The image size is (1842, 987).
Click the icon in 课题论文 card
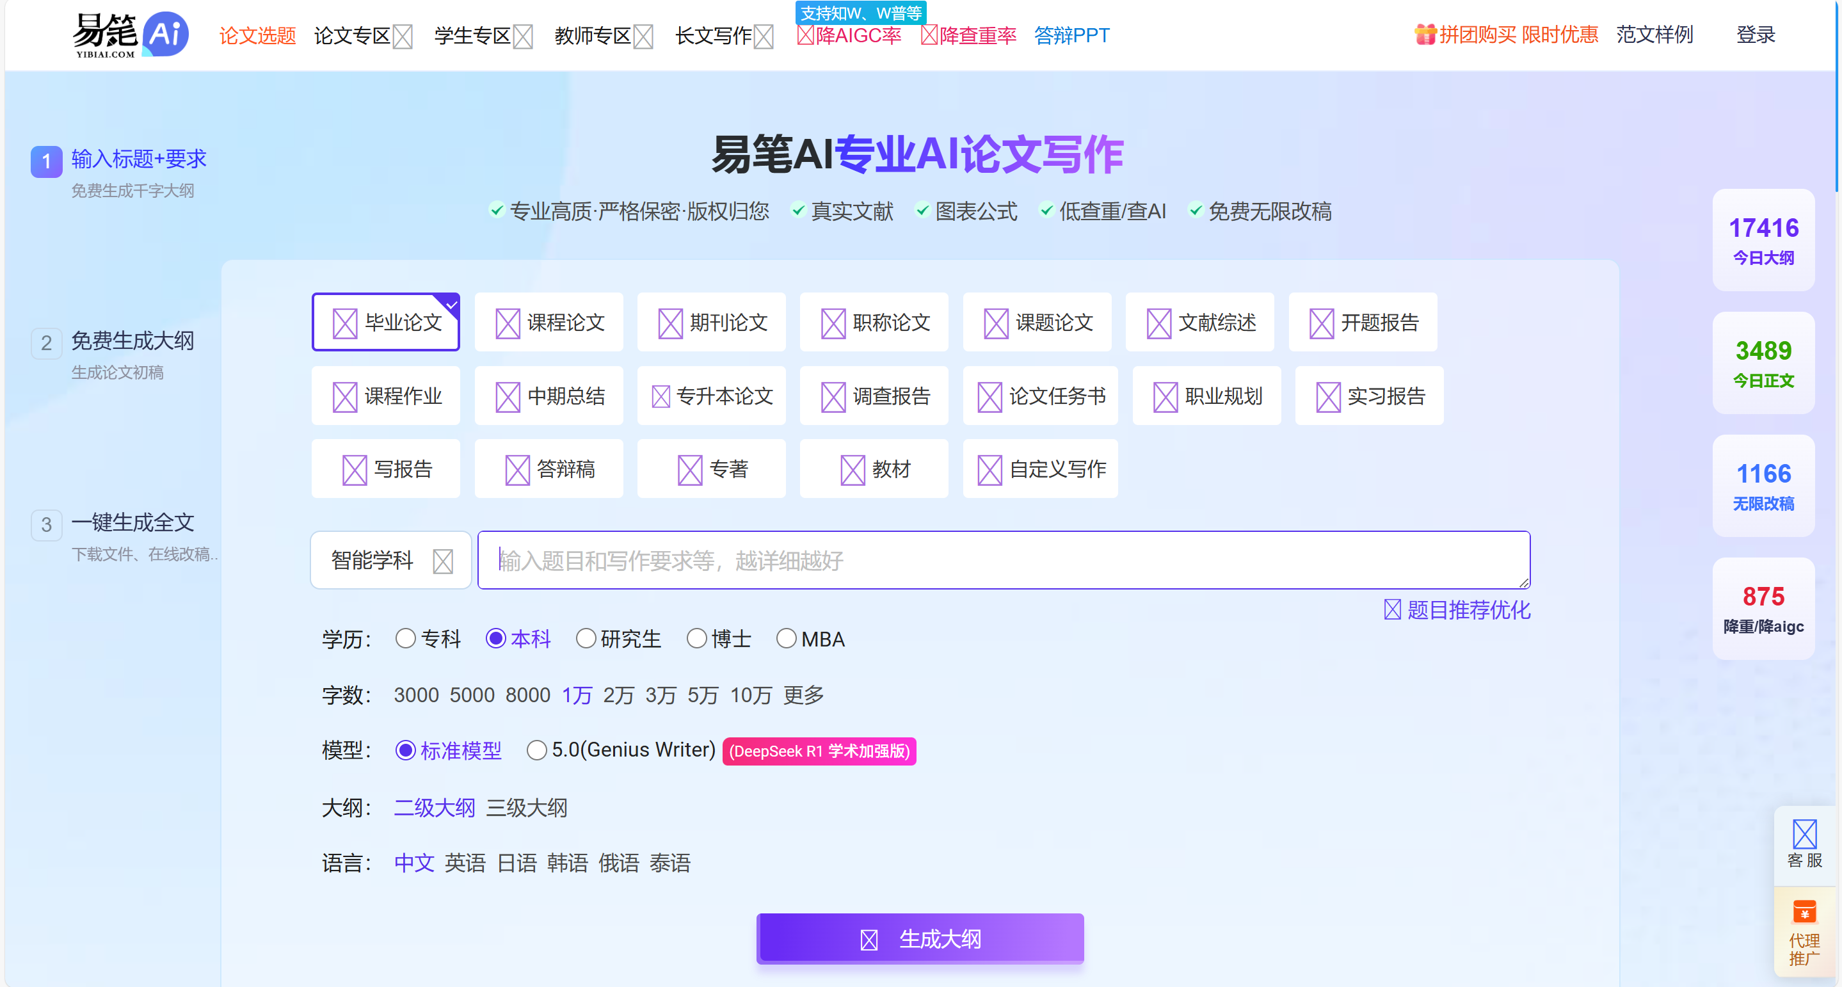click(x=996, y=323)
